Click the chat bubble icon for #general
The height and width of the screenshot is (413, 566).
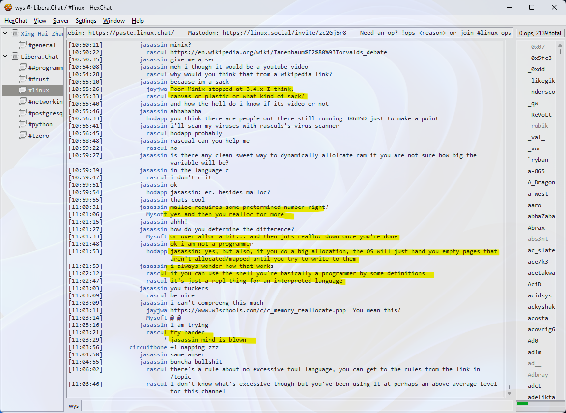[x=23, y=45]
